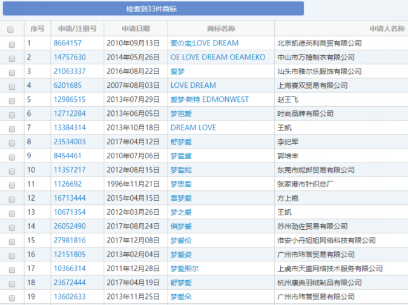
Task: Click the 申请人名称 column header
Action: tap(387, 28)
